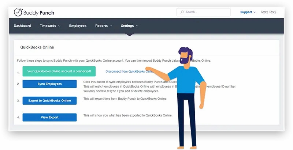
Task: Click the Buddy Punch wordmark text
Action: (x=39, y=13)
